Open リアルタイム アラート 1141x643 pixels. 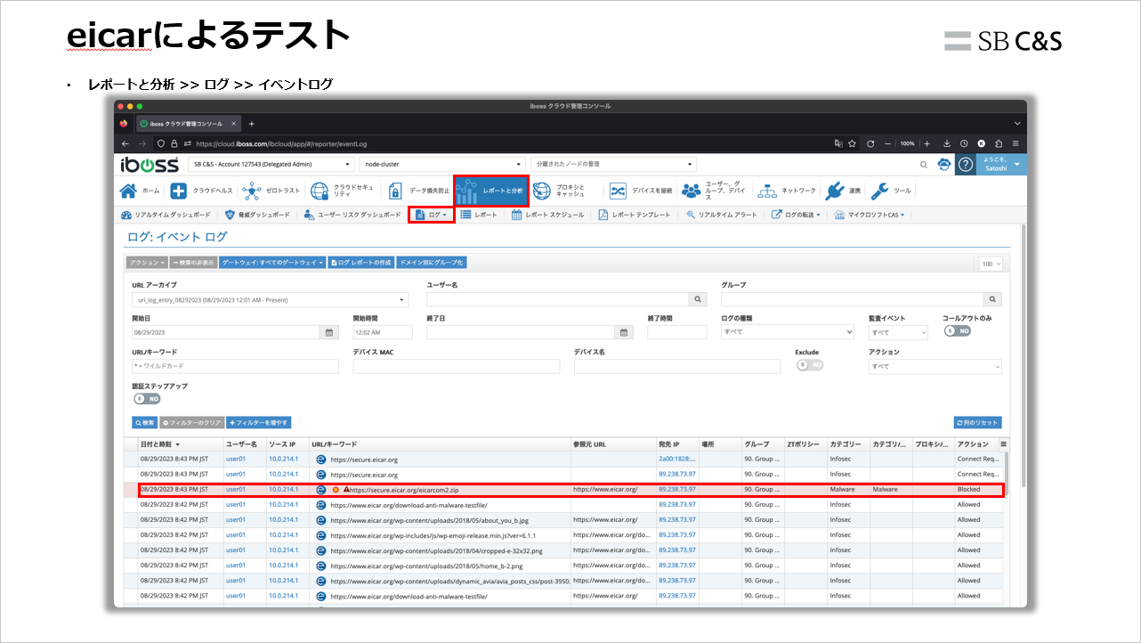click(x=721, y=215)
